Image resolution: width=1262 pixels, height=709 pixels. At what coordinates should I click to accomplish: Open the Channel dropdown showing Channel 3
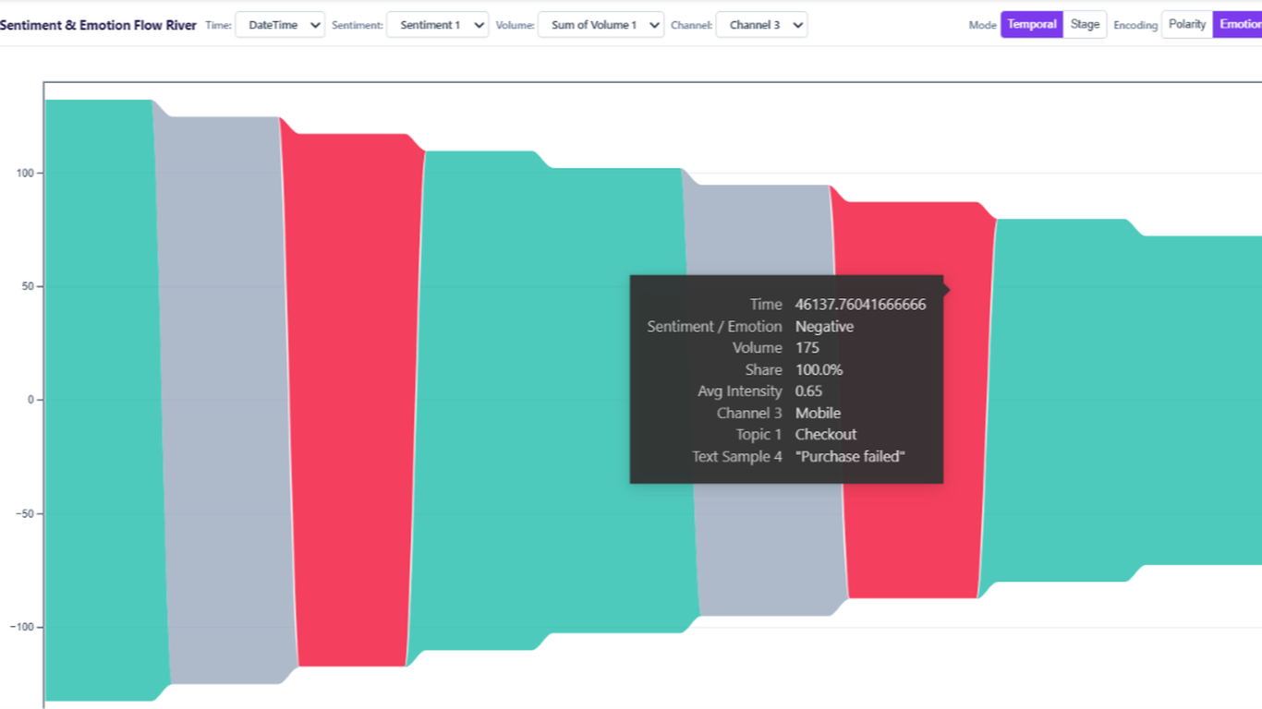coord(761,25)
